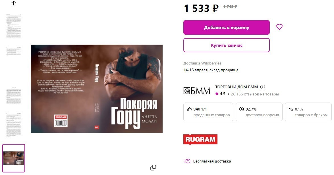Screen dimensions: 334x175
Task: Add item to favorites with heart icon
Action: (279, 27)
